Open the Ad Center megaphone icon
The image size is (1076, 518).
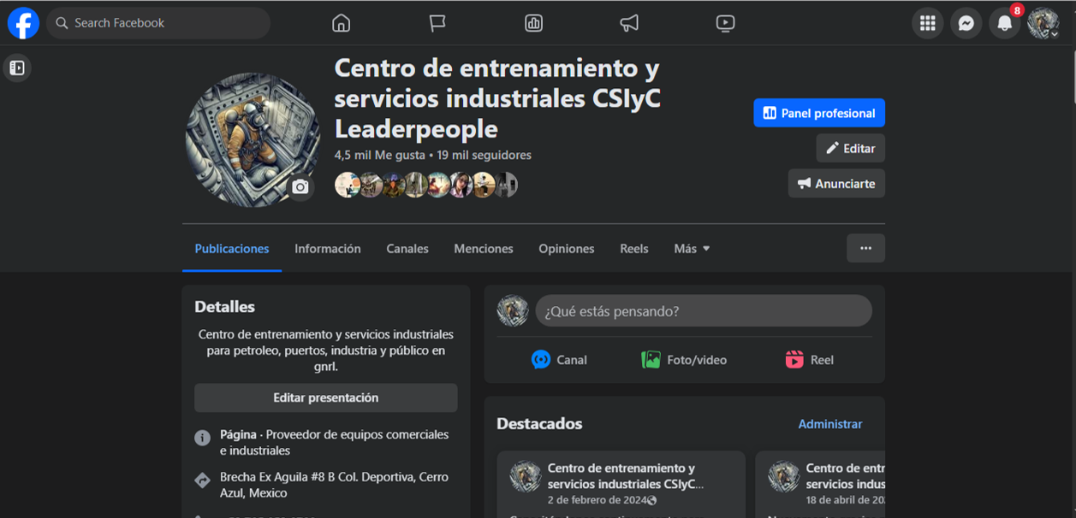click(x=629, y=23)
